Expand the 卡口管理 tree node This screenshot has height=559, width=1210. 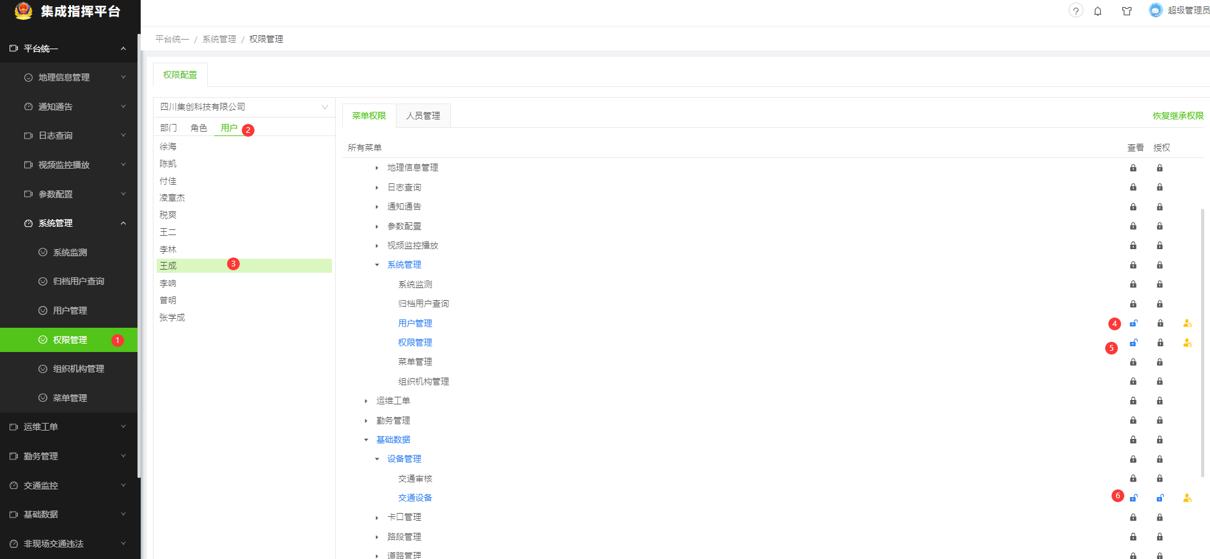(x=377, y=517)
